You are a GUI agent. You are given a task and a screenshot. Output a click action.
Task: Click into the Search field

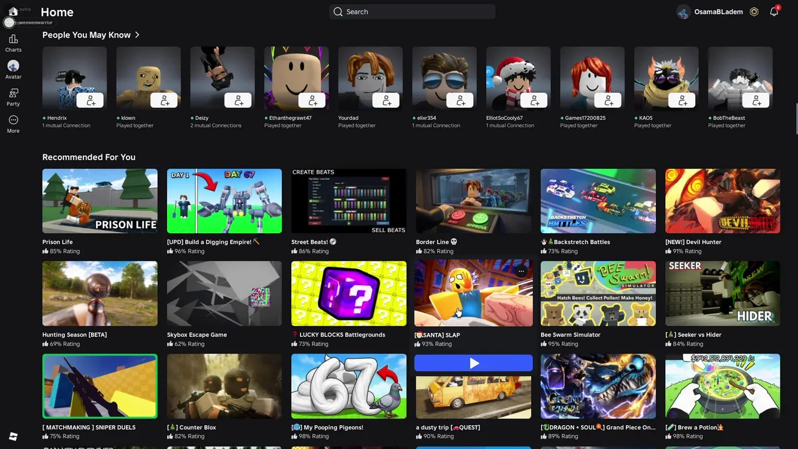point(412,12)
